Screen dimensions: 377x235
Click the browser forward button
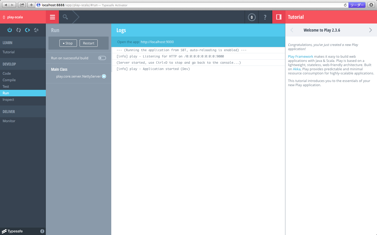(x=12, y=5)
